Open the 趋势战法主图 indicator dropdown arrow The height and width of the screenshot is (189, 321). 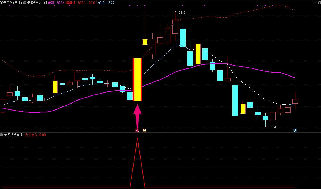click(25, 3)
